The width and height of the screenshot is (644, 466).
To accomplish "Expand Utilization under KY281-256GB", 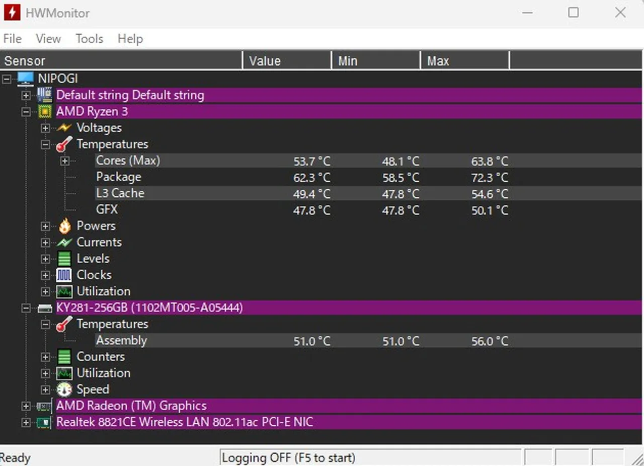I will point(46,373).
